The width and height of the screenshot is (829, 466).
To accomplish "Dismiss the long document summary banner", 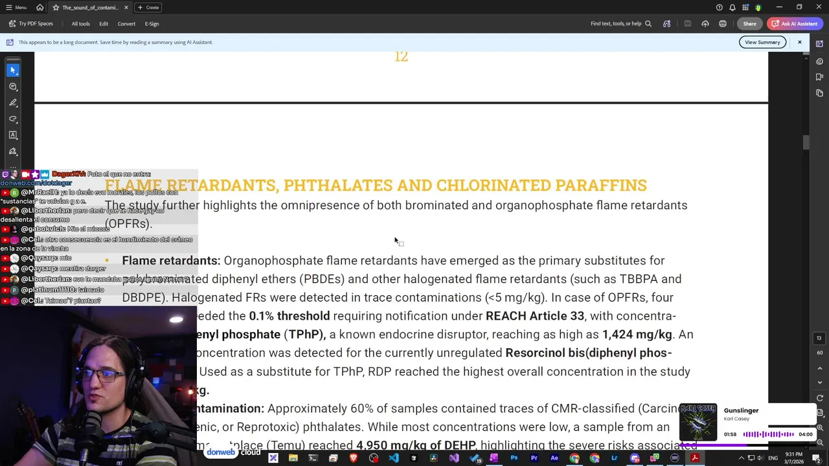I will point(799,42).
